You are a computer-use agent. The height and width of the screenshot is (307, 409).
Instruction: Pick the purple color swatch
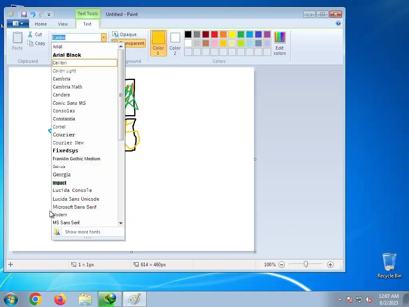click(267, 34)
